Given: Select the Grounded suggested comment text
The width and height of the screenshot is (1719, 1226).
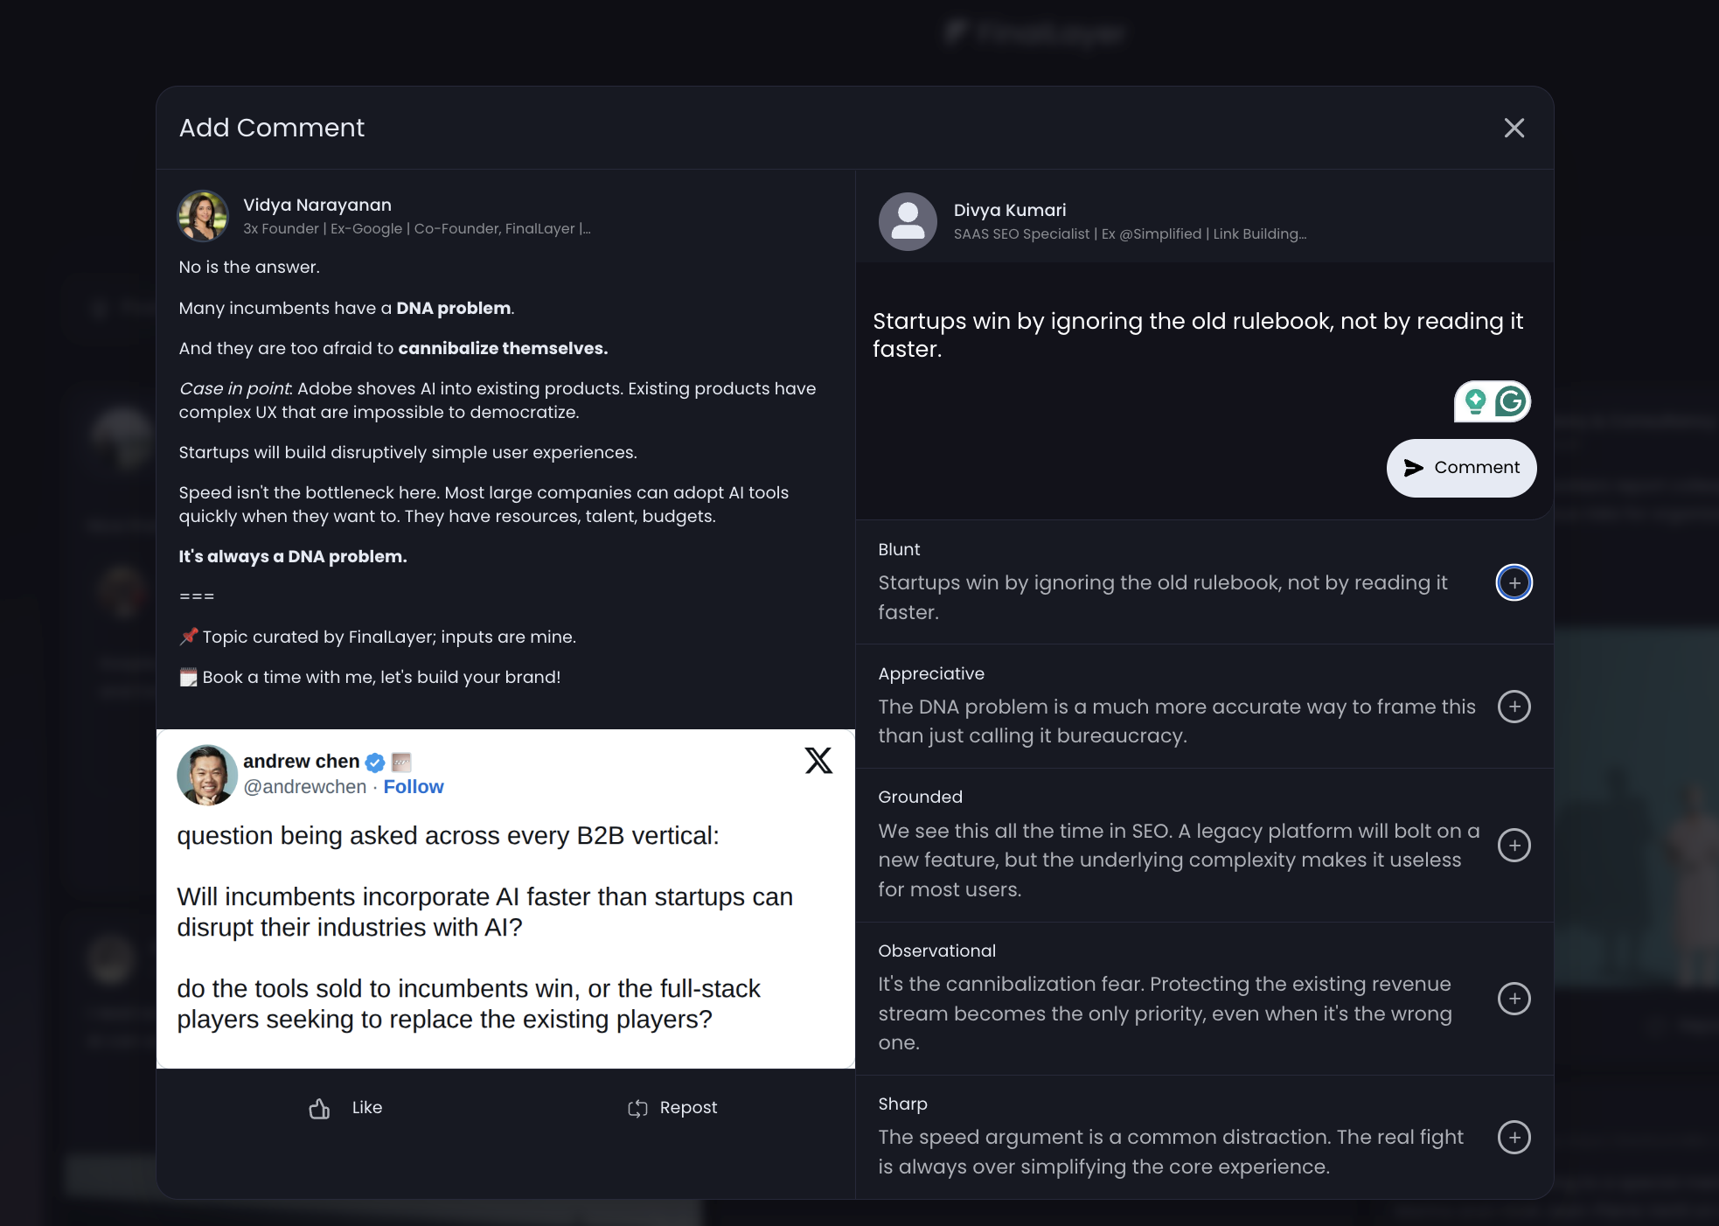Looking at the screenshot, I should click(x=1178, y=860).
